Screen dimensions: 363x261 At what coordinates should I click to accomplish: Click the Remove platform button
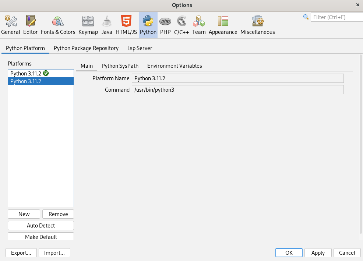[x=58, y=214]
